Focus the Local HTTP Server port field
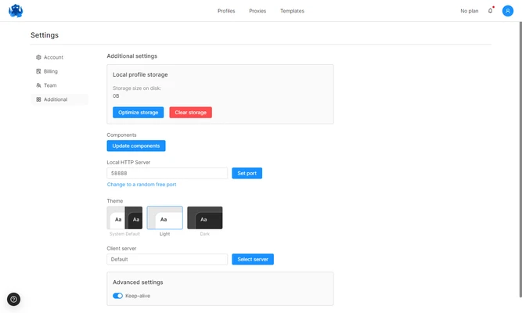Viewport: 522px width, 313px height. coord(167,173)
